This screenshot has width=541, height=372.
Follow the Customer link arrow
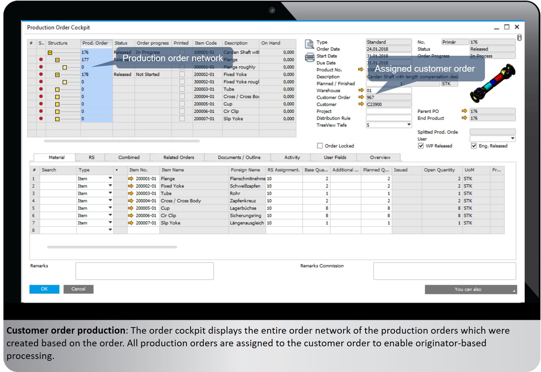pos(361,104)
